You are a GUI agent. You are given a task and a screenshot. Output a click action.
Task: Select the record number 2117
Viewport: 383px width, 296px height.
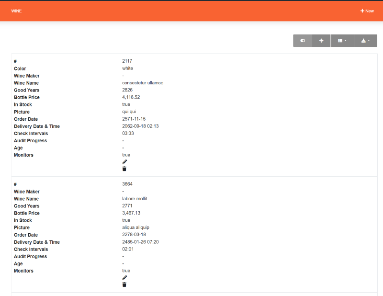[x=127, y=61]
